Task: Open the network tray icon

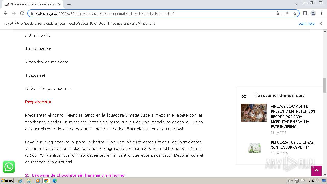Action: pyautogui.click(x=296, y=181)
